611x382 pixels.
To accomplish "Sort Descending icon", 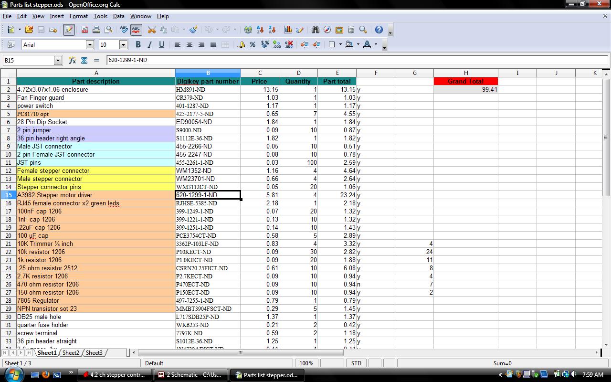I will [272, 30].
